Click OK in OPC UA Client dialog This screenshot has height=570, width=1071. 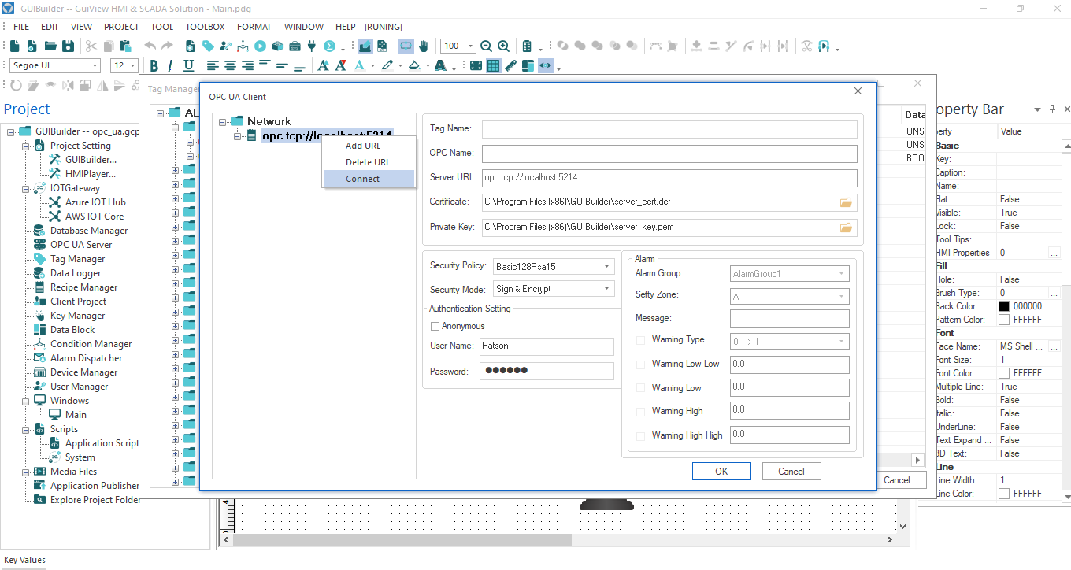click(x=721, y=471)
